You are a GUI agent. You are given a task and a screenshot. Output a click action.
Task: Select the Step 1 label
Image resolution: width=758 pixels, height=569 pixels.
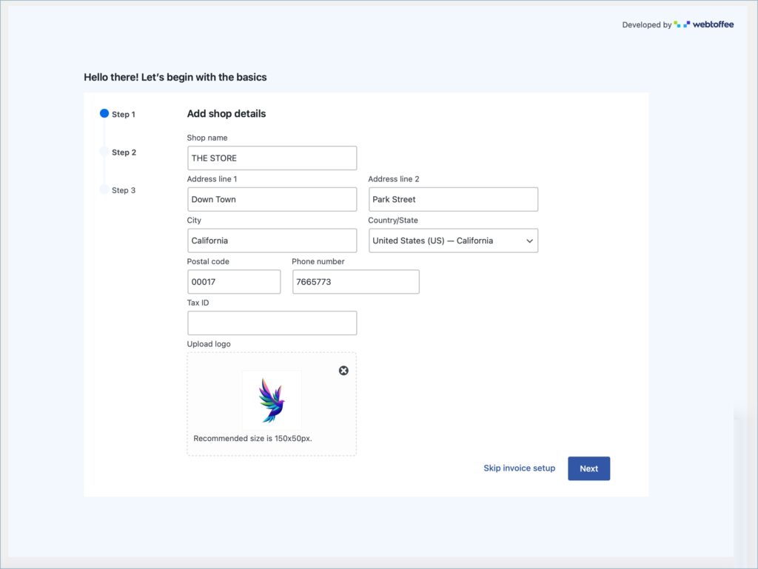pyautogui.click(x=124, y=115)
